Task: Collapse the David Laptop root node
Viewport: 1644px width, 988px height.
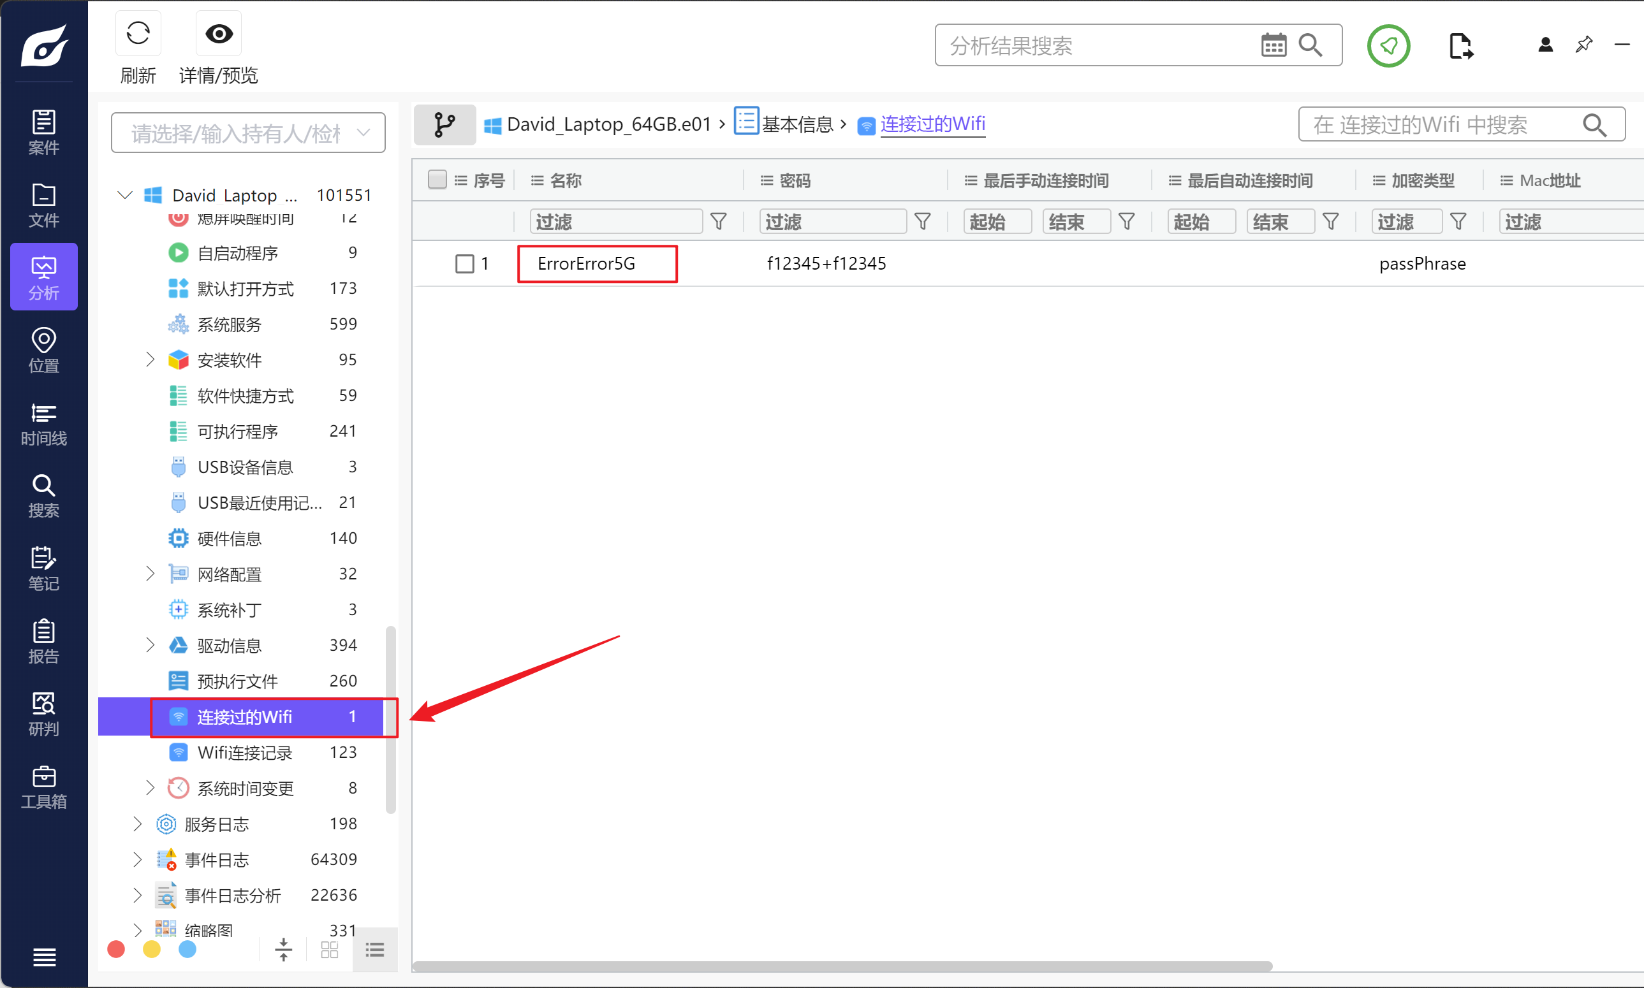Action: (124, 195)
